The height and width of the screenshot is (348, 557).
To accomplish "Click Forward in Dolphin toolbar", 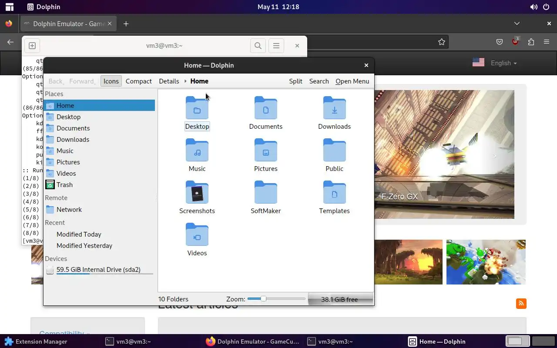I will point(82,81).
